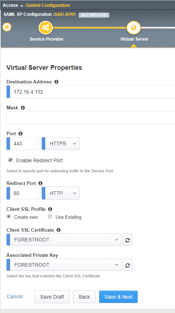Select the Use Existing radio button
The image size is (175, 313).
click(x=50, y=217)
